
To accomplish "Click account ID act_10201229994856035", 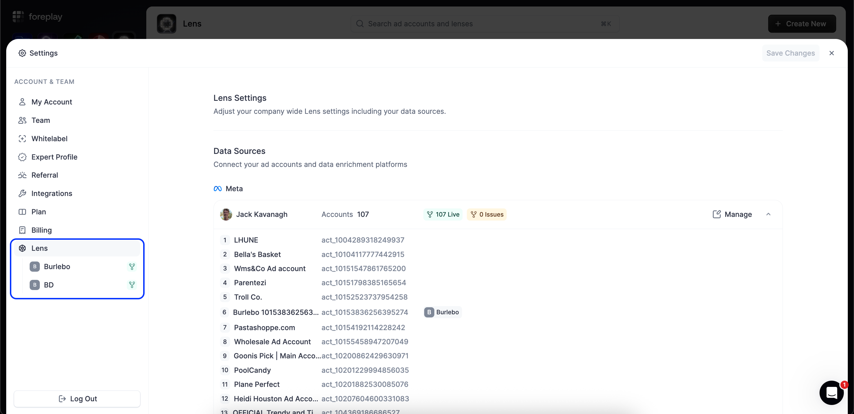I will point(365,370).
